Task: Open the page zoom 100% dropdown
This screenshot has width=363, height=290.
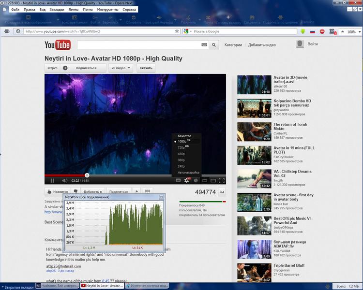Action: click(x=360, y=32)
